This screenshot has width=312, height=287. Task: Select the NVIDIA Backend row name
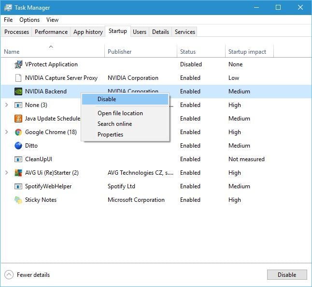(x=46, y=91)
